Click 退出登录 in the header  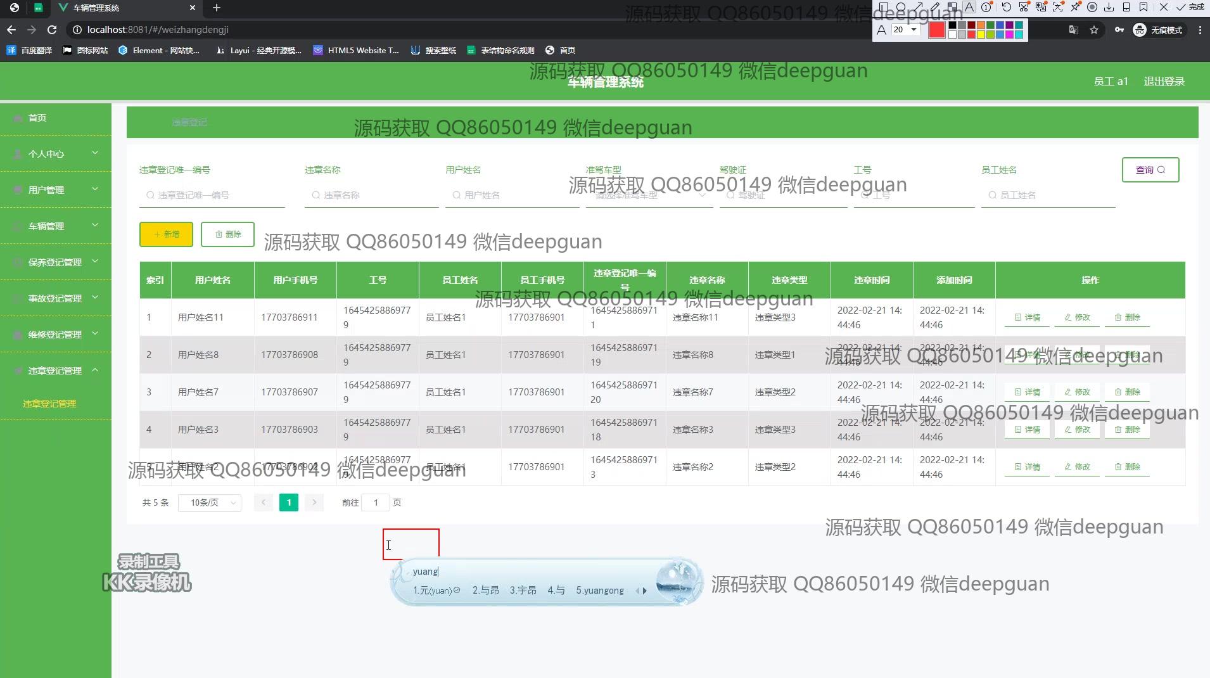tap(1164, 82)
